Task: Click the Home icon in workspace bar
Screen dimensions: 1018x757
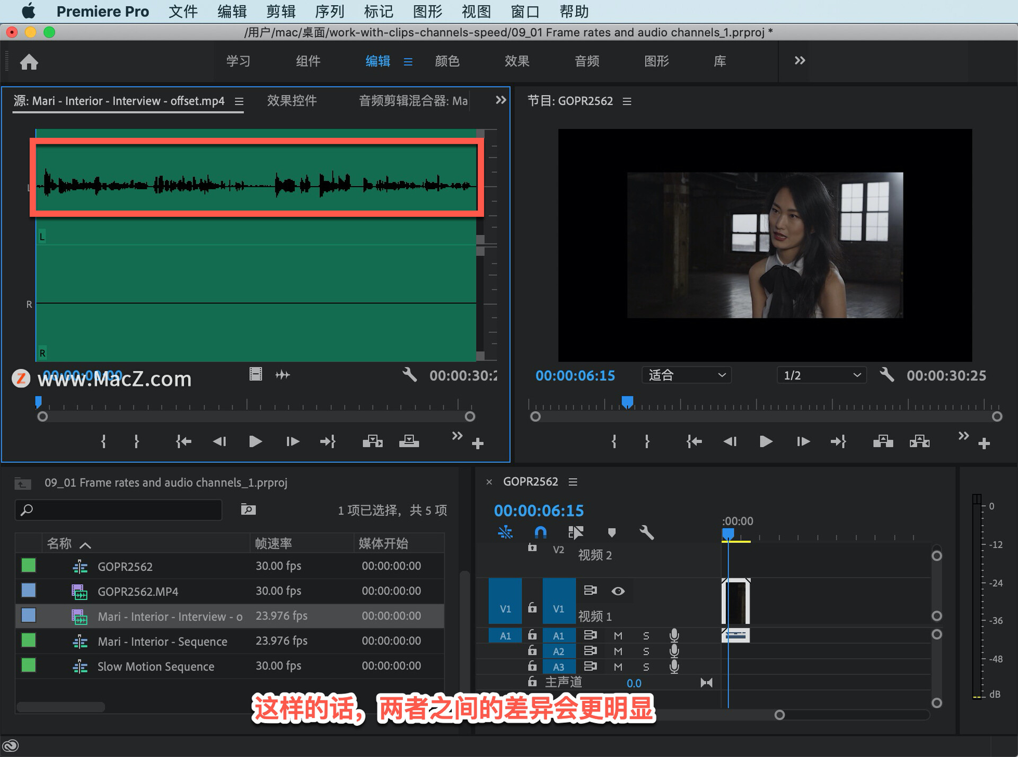Action: point(29,62)
